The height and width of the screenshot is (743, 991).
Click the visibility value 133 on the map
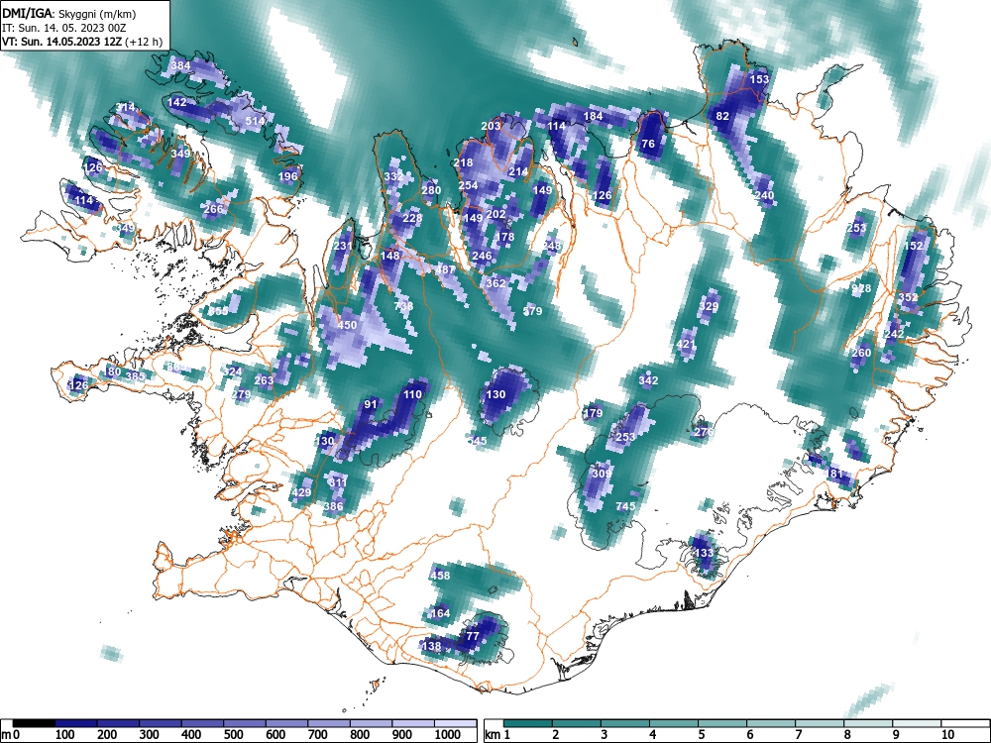pos(704,552)
